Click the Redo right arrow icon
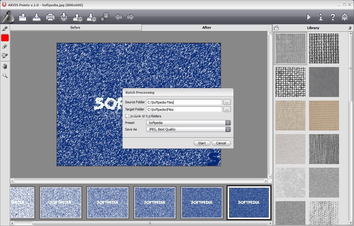354x226 pixels. [x=130, y=17]
